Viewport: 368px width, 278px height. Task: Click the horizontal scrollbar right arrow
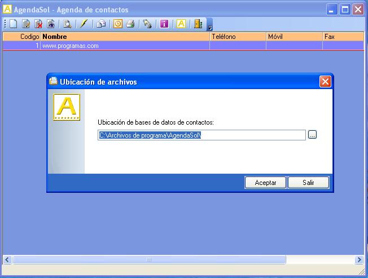359,260
